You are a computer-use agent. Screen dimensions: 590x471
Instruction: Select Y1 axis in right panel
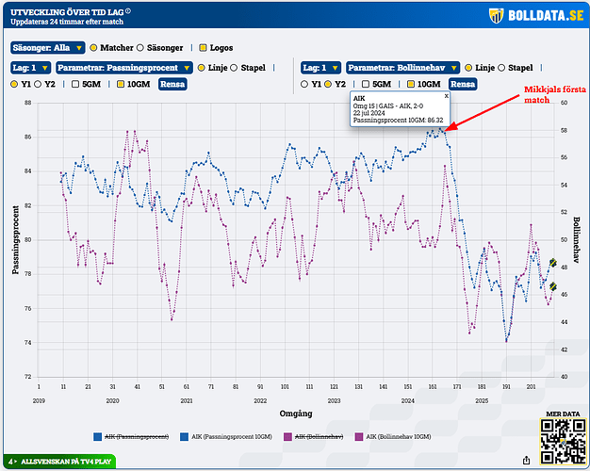point(304,84)
